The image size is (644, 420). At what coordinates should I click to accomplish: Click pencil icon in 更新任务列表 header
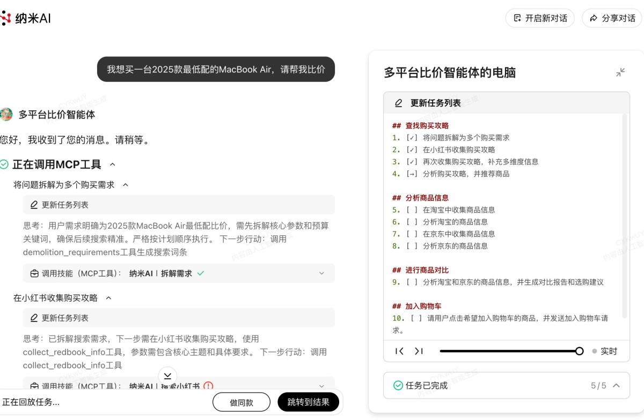pos(398,103)
